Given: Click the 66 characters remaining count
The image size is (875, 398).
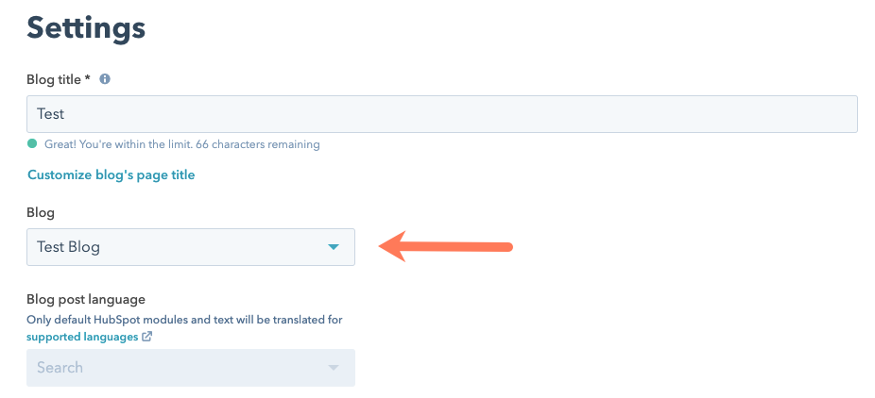Looking at the screenshot, I should coord(258,144).
